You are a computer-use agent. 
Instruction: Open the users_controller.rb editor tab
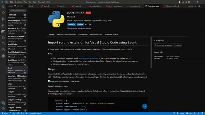[x=114, y=6]
